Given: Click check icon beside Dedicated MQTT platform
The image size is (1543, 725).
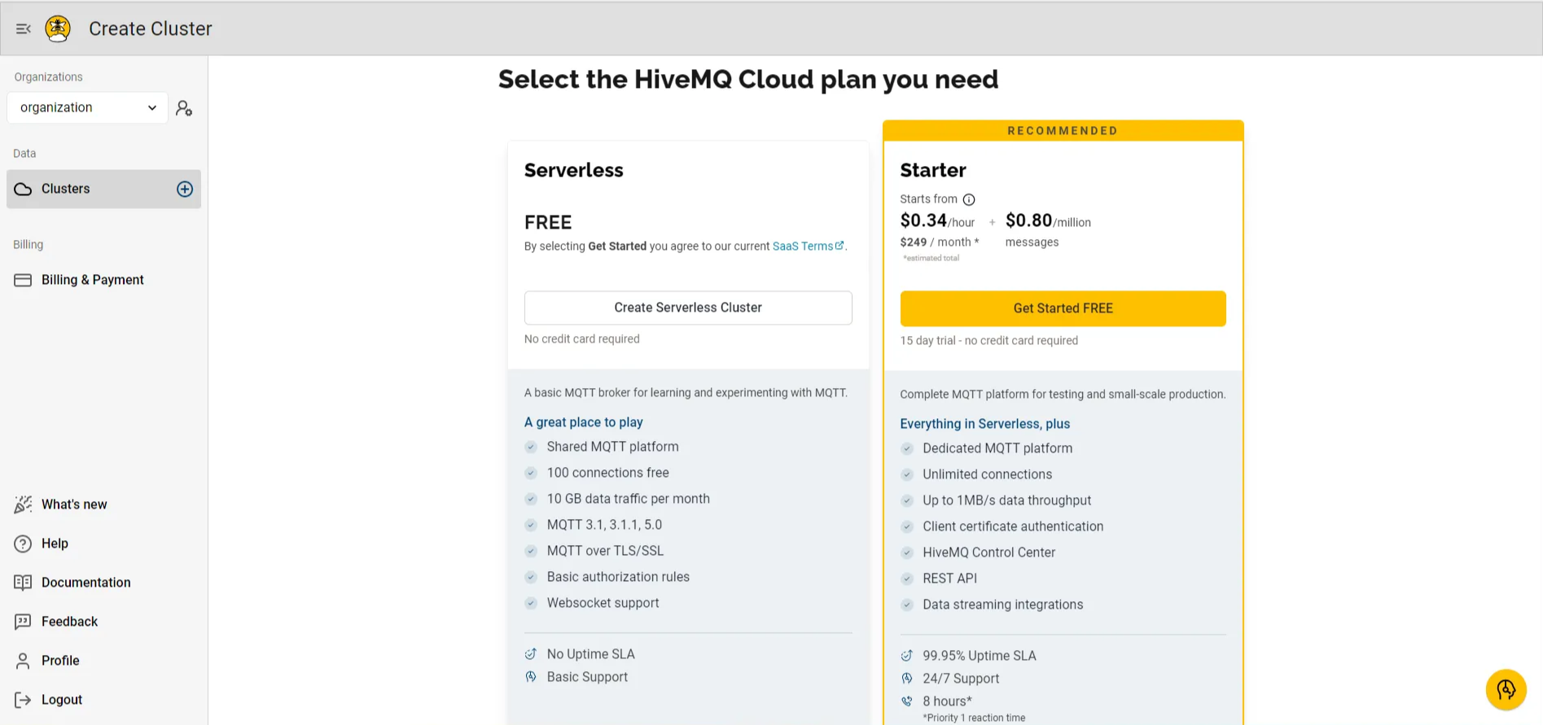Looking at the screenshot, I should (x=907, y=448).
